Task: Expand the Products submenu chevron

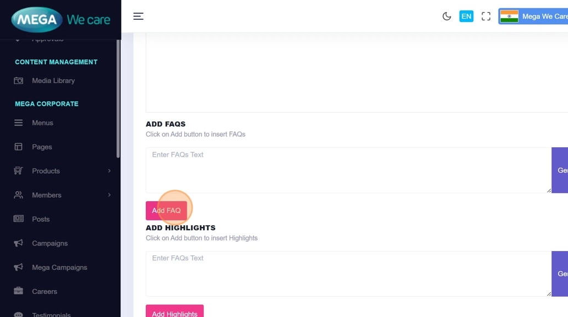Action: click(x=109, y=171)
